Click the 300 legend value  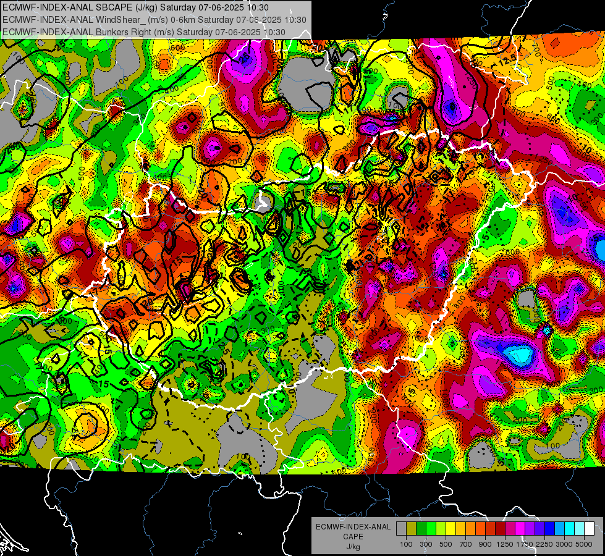click(426, 544)
